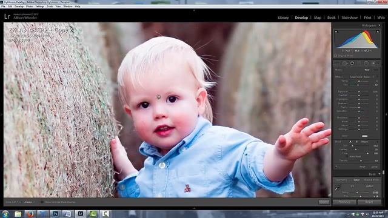Collapse the Basic panel
Image resolution: width=388 pixels, height=218 pixels.
380,174
